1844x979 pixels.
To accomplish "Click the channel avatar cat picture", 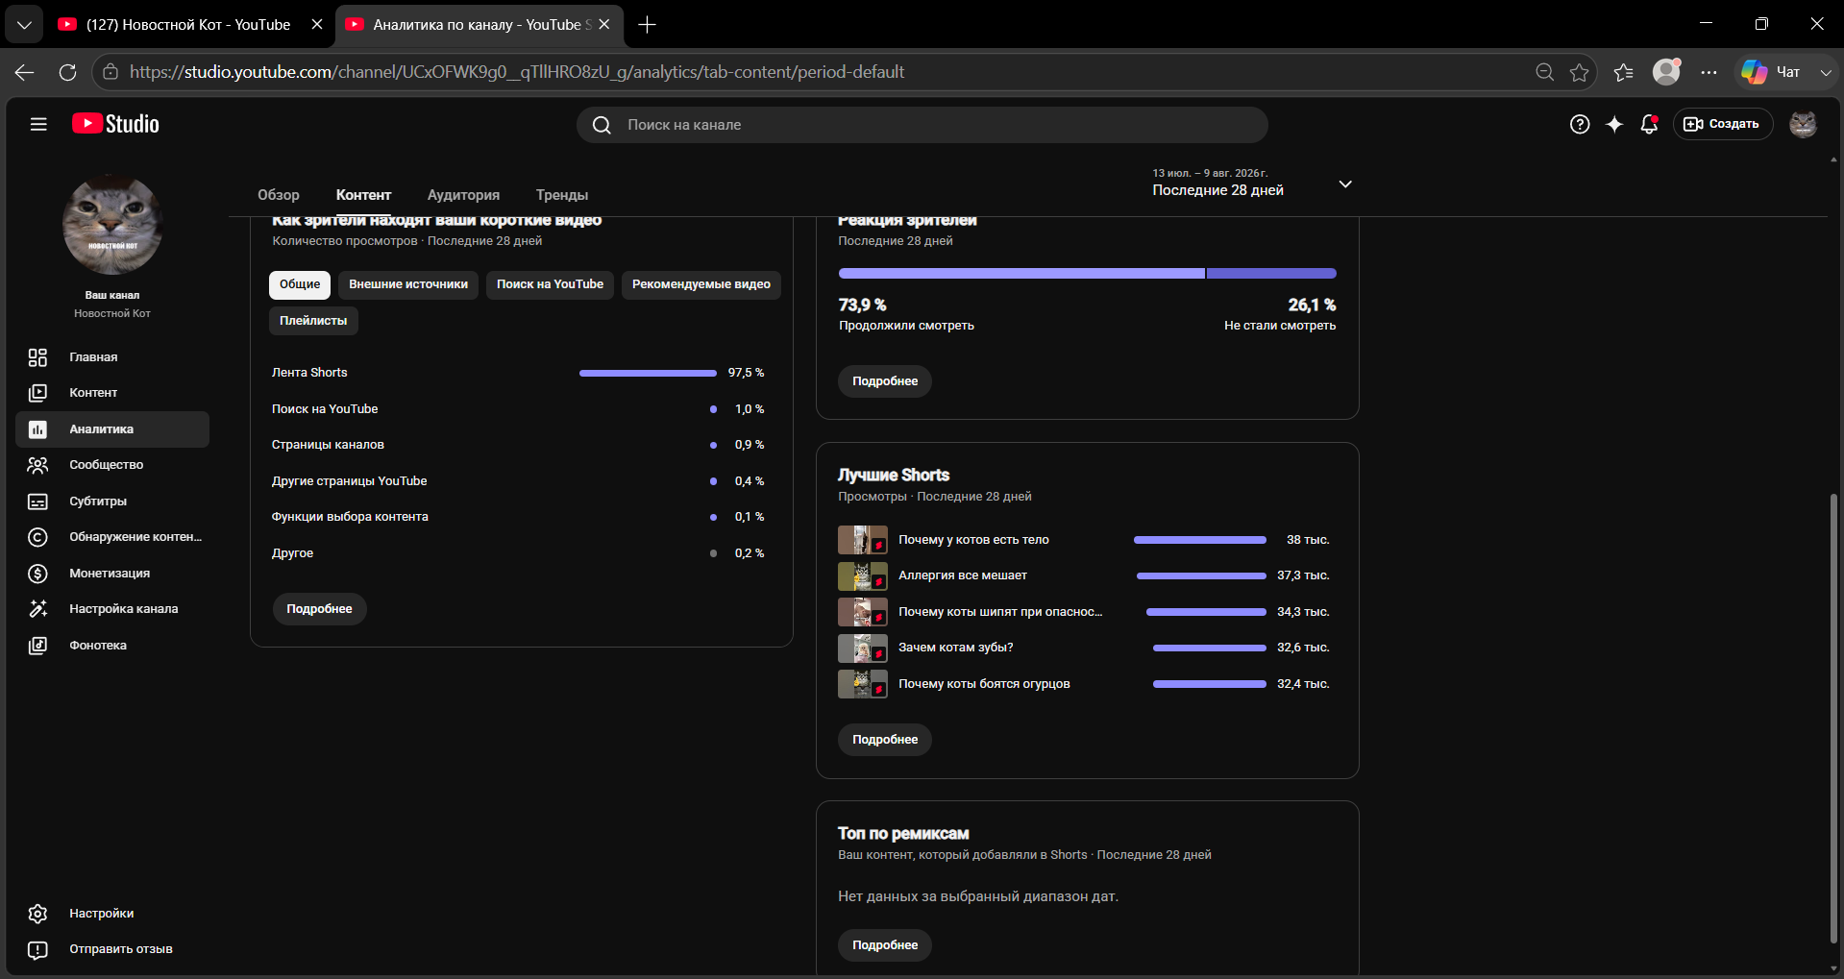I will tap(112, 225).
